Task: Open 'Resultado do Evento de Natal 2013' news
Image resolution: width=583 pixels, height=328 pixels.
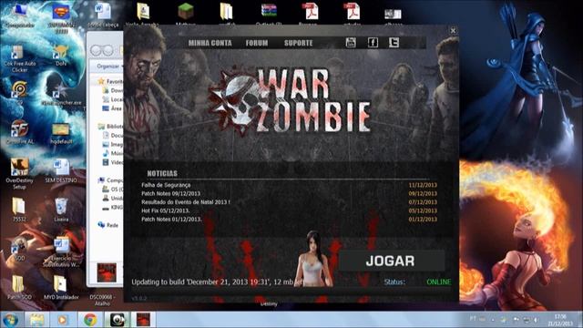Action: tap(186, 202)
